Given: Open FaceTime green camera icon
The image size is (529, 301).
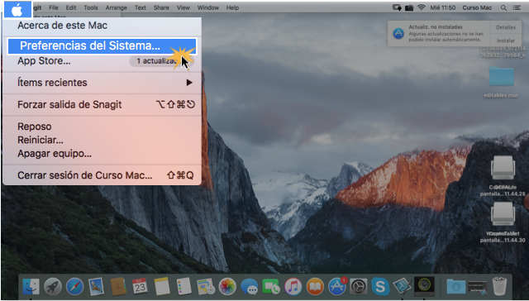Looking at the screenshot, I should click(x=271, y=287).
